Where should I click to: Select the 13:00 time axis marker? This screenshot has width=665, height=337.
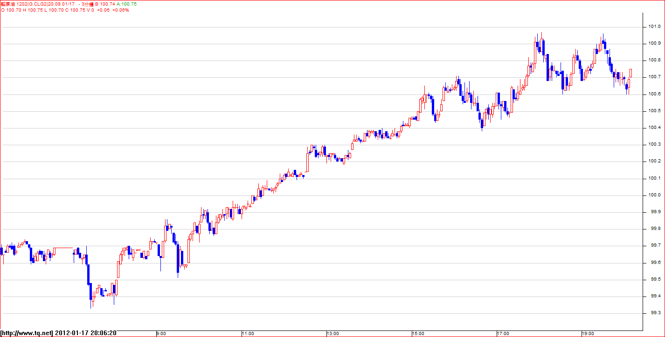[x=332, y=334]
